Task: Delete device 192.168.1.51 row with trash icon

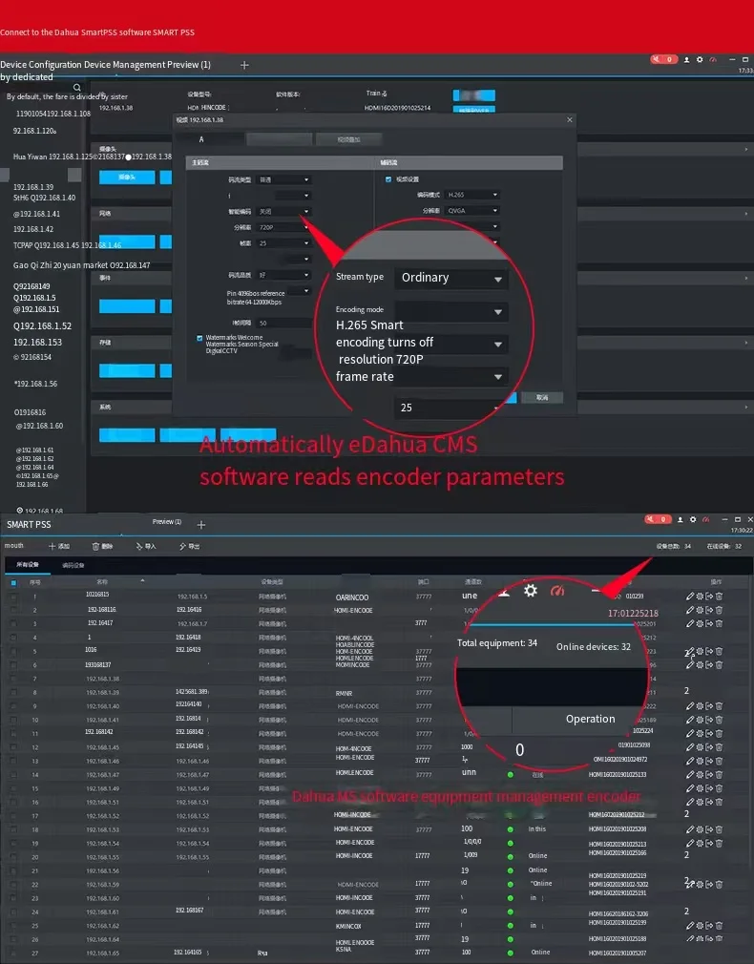Action: click(x=719, y=802)
